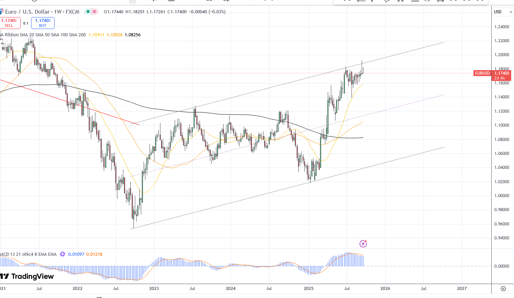Select the MACD 13 21 indicator legend
Image resolution: width=514 pixels, height=298 pixels.
pyautogui.click(x=29, y=254)
